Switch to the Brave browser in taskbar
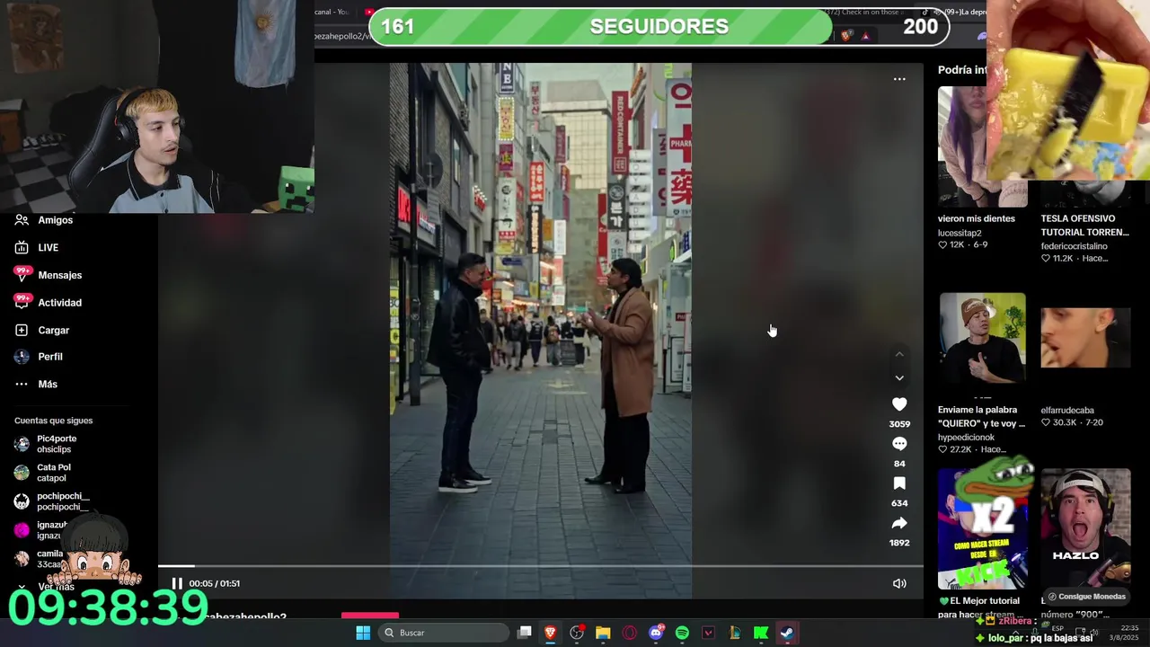 pos(551,633)
